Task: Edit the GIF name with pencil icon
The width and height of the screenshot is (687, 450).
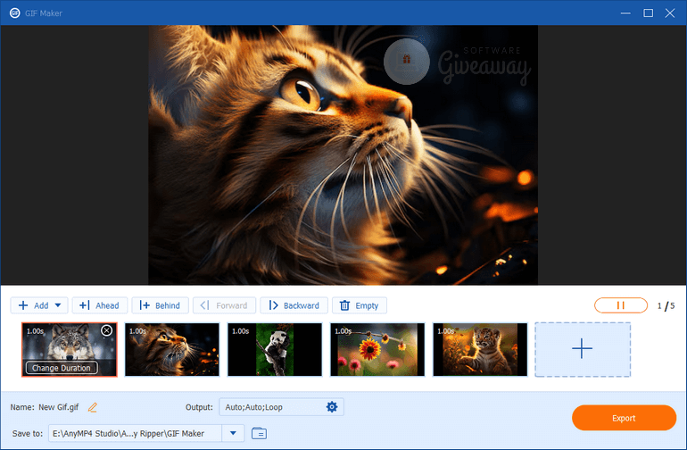Action: [93, 407]
